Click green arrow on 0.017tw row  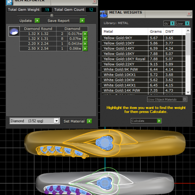click(x=85, y=34)
